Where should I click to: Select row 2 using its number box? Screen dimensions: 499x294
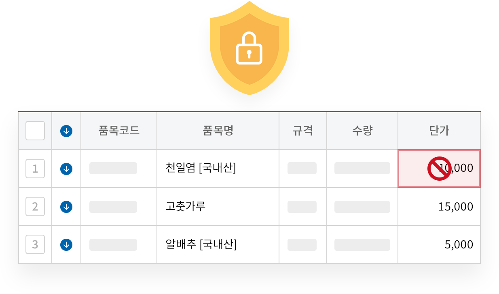pos(35,206)
